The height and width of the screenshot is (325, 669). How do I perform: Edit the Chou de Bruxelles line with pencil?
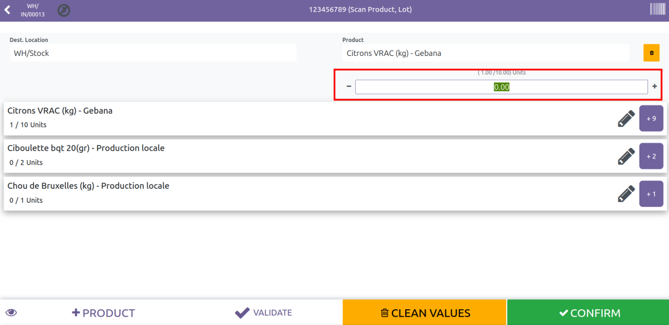pyautogui.click(x=626, y=194)
